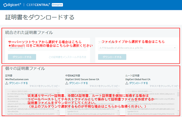Click download icon for DigiCert SHA2 Secure Server CA
This screenshot has width=182, height=117.
[67, 83]
